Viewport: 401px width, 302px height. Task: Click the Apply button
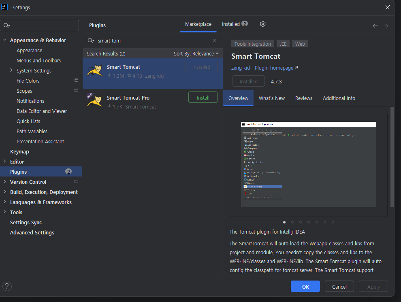(x=373, y=287)
